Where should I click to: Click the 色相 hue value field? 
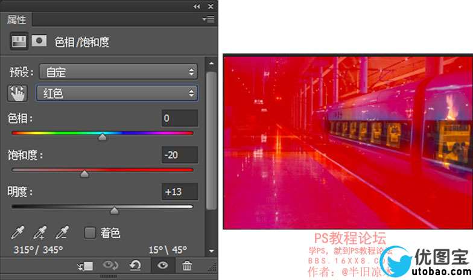point(179,118)
